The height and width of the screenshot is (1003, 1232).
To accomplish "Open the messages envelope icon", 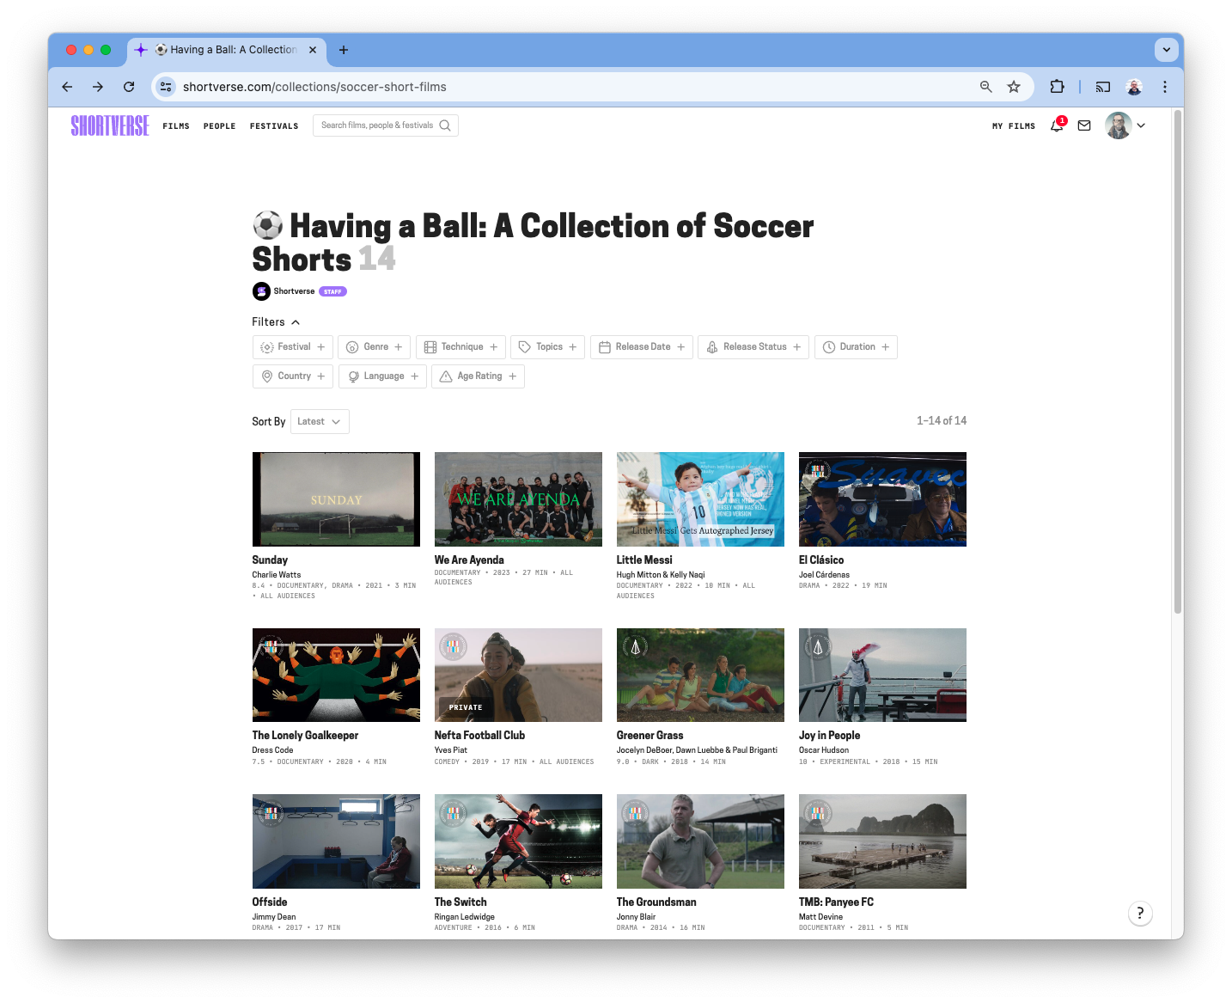I will (1084, 125).
